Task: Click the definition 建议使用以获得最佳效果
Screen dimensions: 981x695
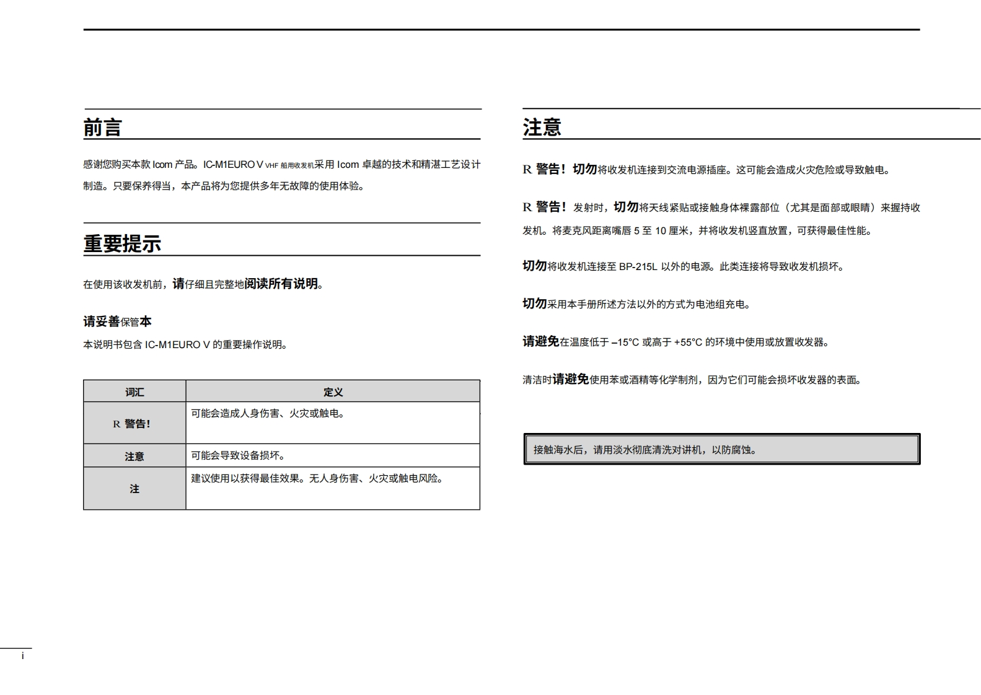Action: point(318,478)
